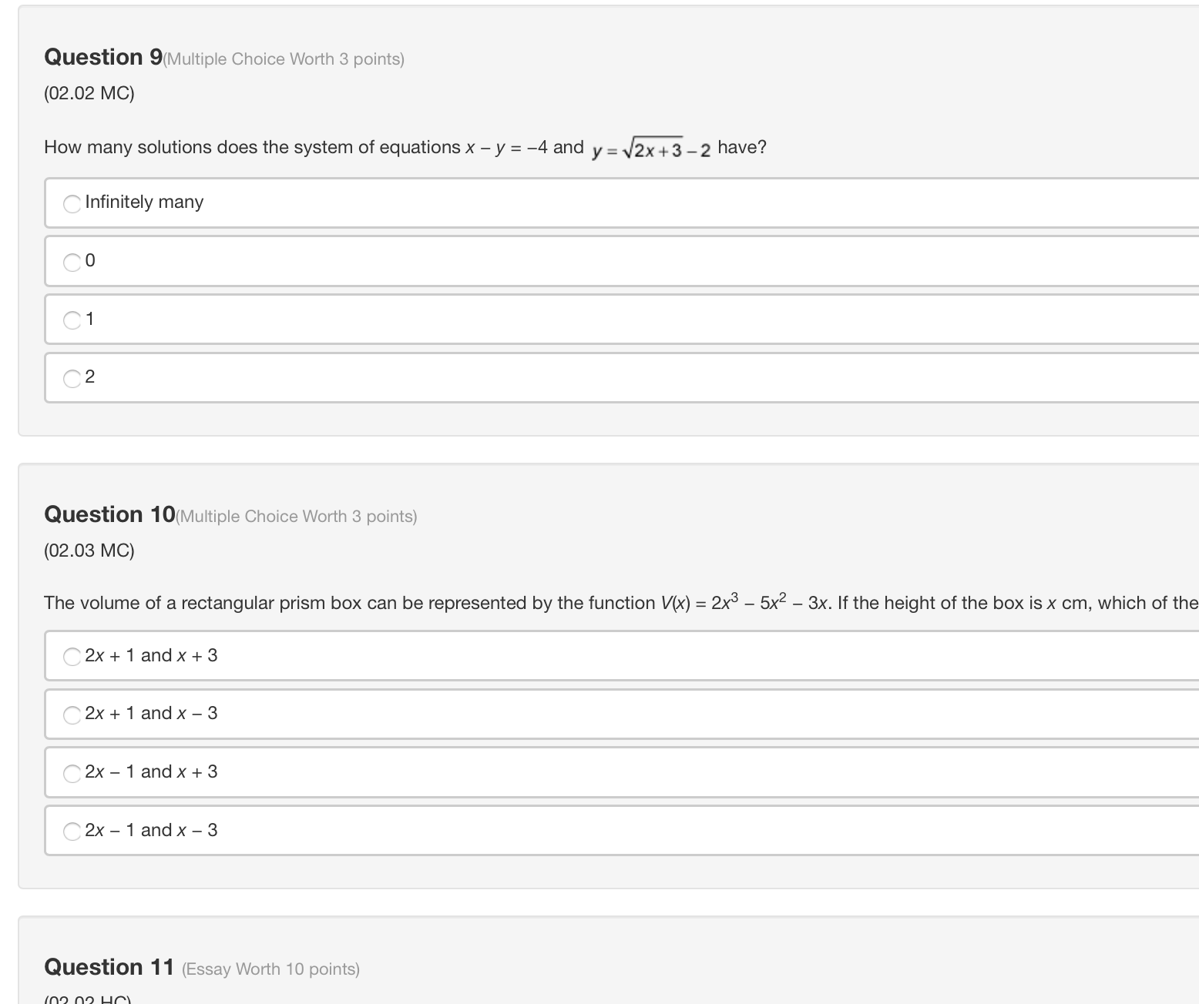Click the "(02.02 MC)" label under Question 9
1199x1004 pixels.
[89, 92]
